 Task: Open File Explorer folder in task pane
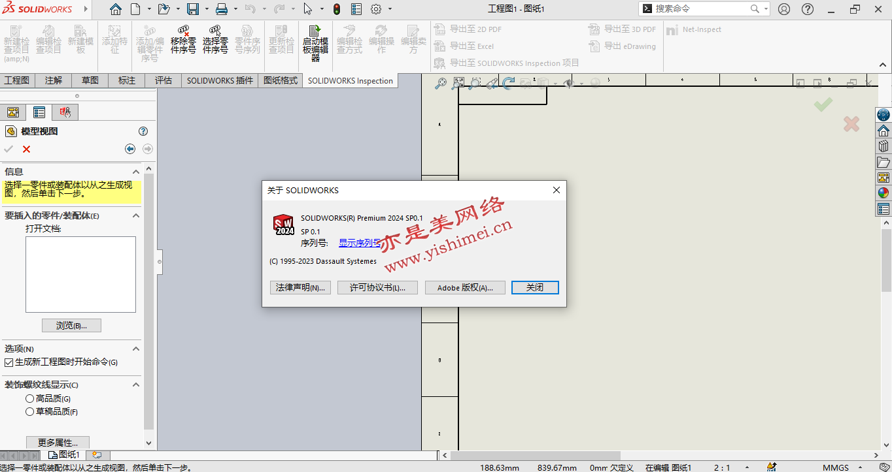click(x=883, y=162)
